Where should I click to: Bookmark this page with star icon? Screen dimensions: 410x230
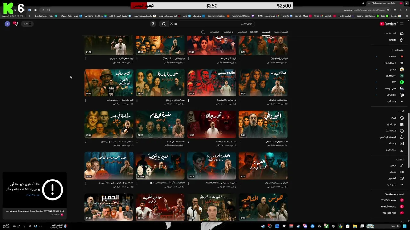(x=43, y=10)
